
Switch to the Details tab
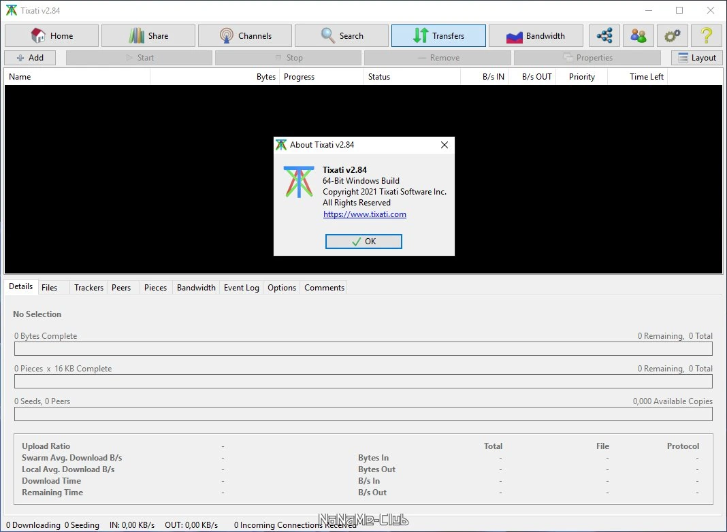(21, 286)
